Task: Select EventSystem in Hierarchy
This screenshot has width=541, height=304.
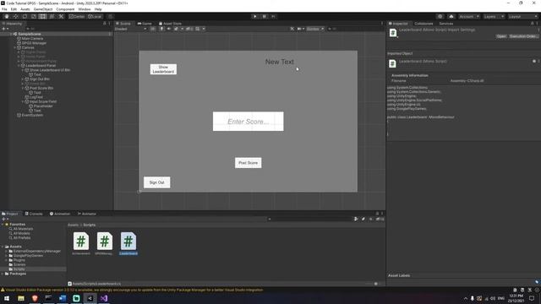Action: pos(32,115)
